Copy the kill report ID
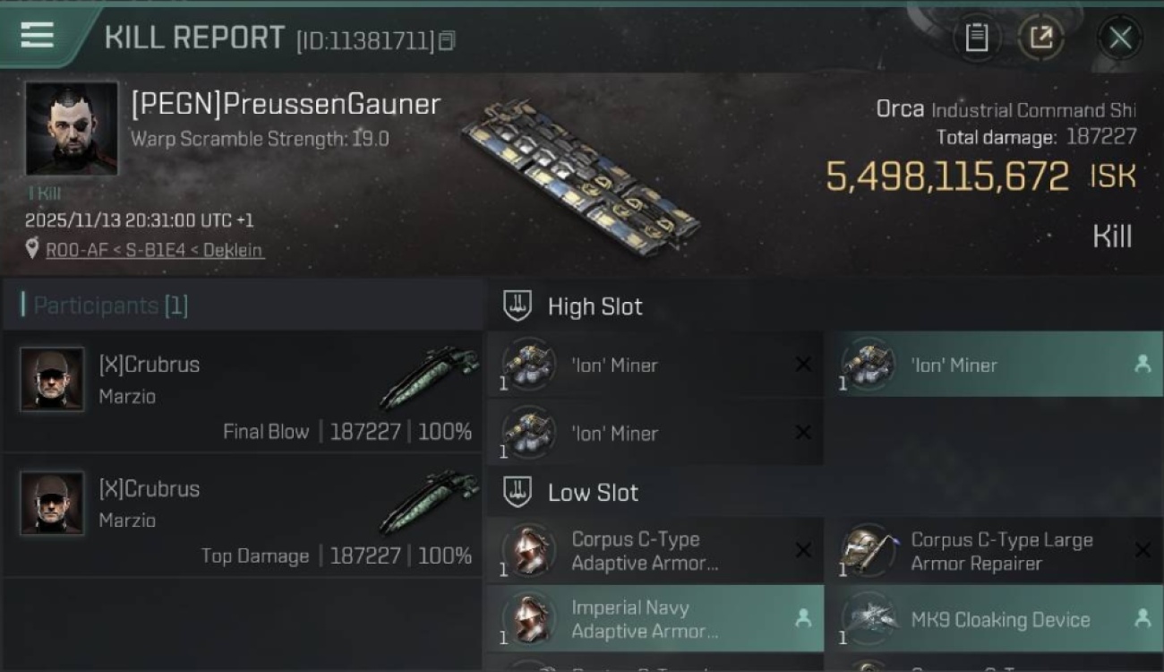 click(447, 40)
